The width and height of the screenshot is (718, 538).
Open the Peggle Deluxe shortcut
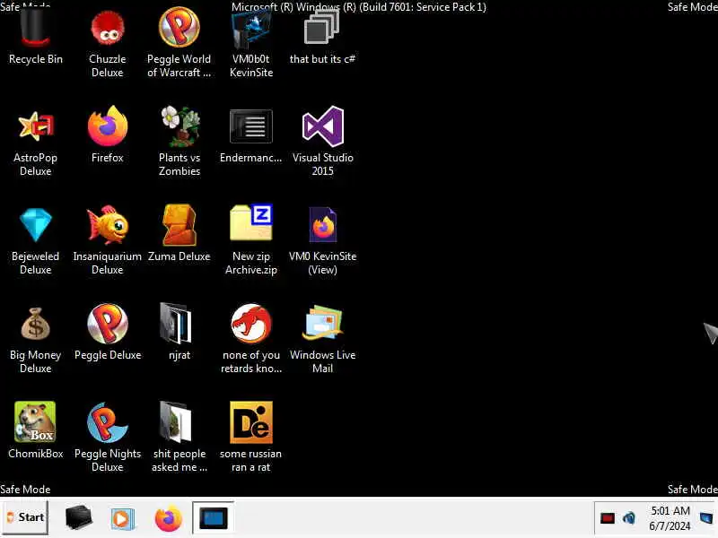[107, 333]
